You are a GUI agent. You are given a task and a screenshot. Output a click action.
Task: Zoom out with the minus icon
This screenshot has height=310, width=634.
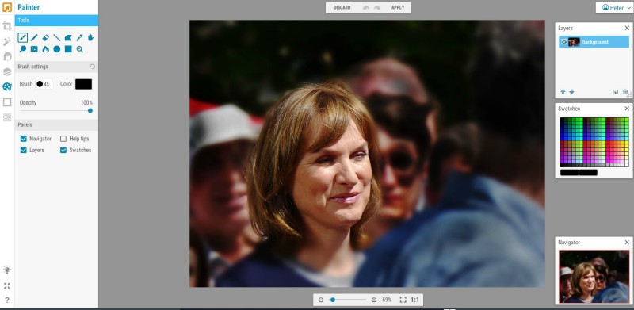(321, 300)
